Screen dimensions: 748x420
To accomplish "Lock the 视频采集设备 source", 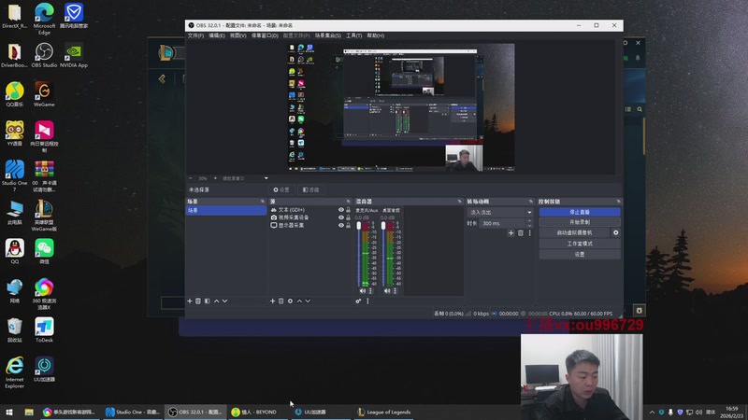I will click(x=348, y=217).
